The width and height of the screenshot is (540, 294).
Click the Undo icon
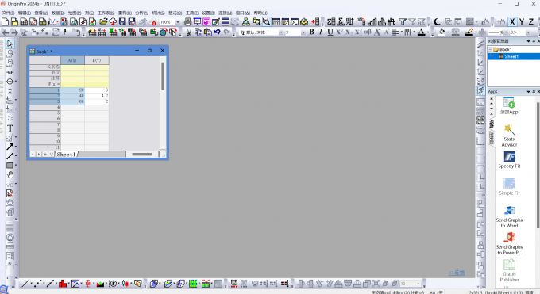click(218, 32)
